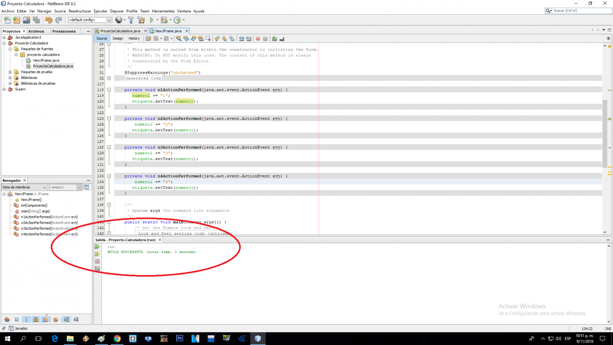Screen dimensions: 613x345
Task: Expand the SLearn project node
Action: tap(4, 89)
